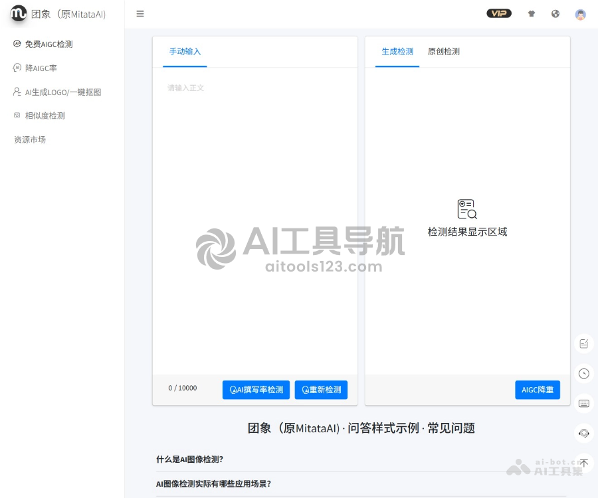Viewport: 598px width, 498px height.
Task: Click the 检测结果显示区域 document search icon
Action: 467,208
